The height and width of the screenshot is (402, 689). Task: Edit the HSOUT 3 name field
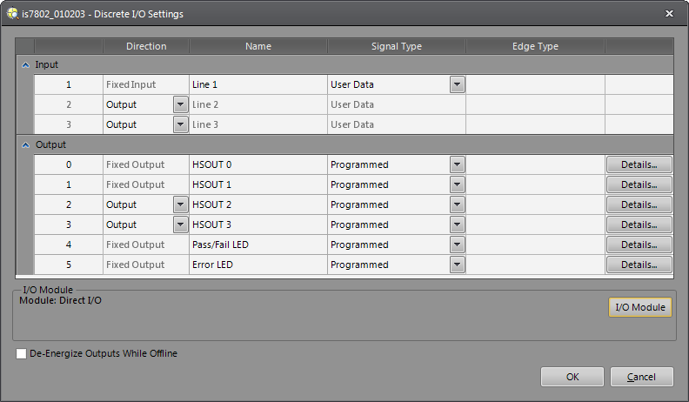coord(258,224)
